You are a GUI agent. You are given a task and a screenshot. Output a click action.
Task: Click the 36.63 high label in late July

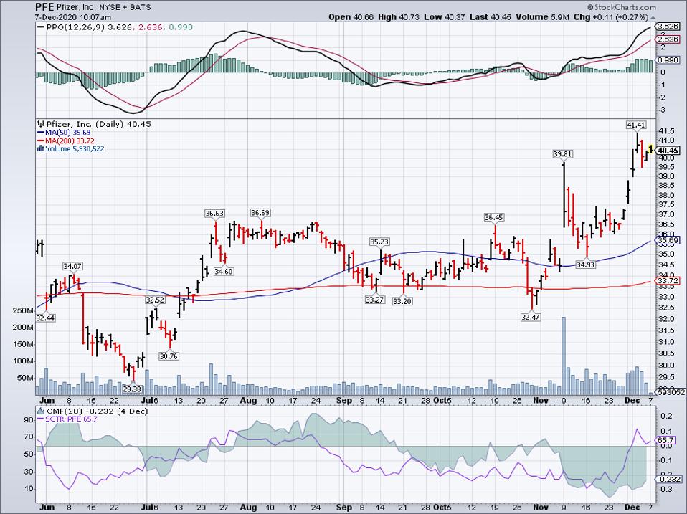[214, 214]
